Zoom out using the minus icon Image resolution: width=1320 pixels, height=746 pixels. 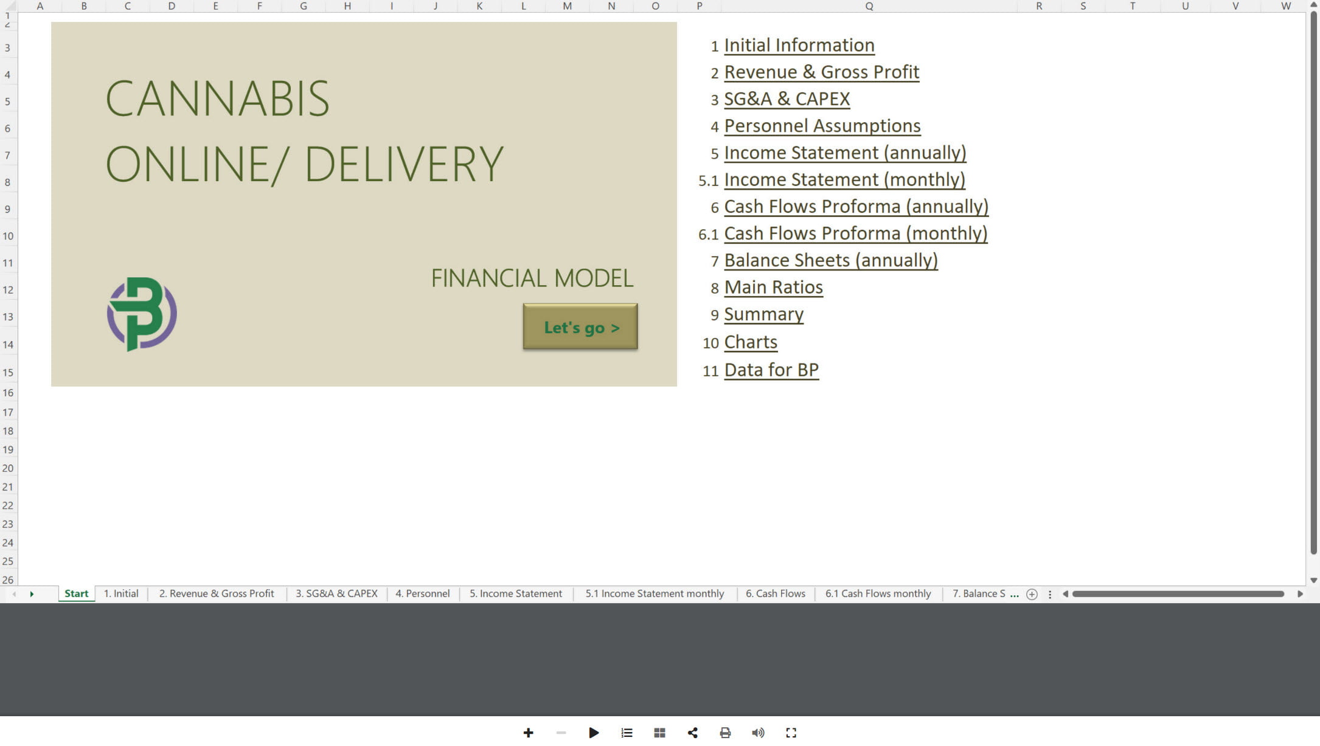(561, 733)
